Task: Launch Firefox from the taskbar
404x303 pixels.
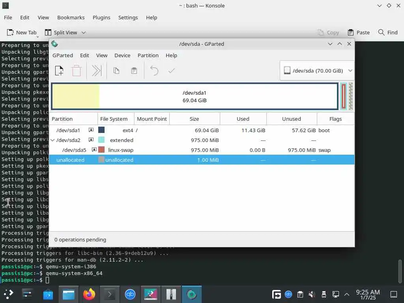Action: coord(89,294)
